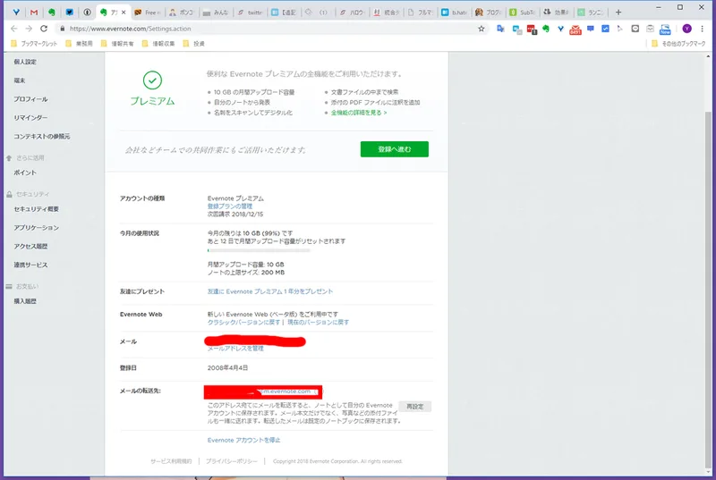Click the extension icon labeled New
The image size is (716, 480).
click(665, 29)
